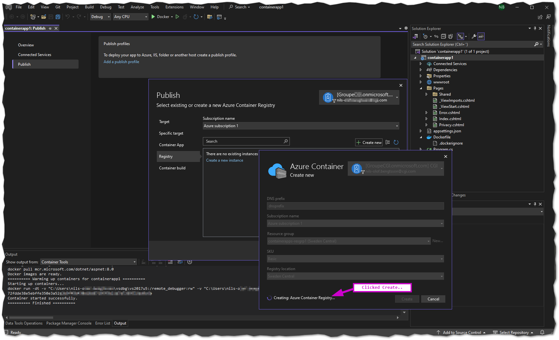Open notifications bell in the status bar
559x340 pixels.
(542, 332)
